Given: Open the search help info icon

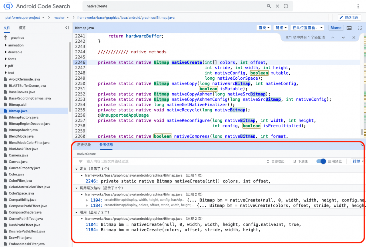Looking at the screenshot, I should pyautogui.click(x=286, y=6).
